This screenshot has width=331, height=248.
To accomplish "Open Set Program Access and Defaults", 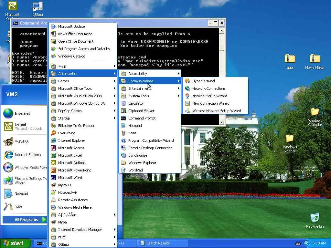I will (83, 49).
